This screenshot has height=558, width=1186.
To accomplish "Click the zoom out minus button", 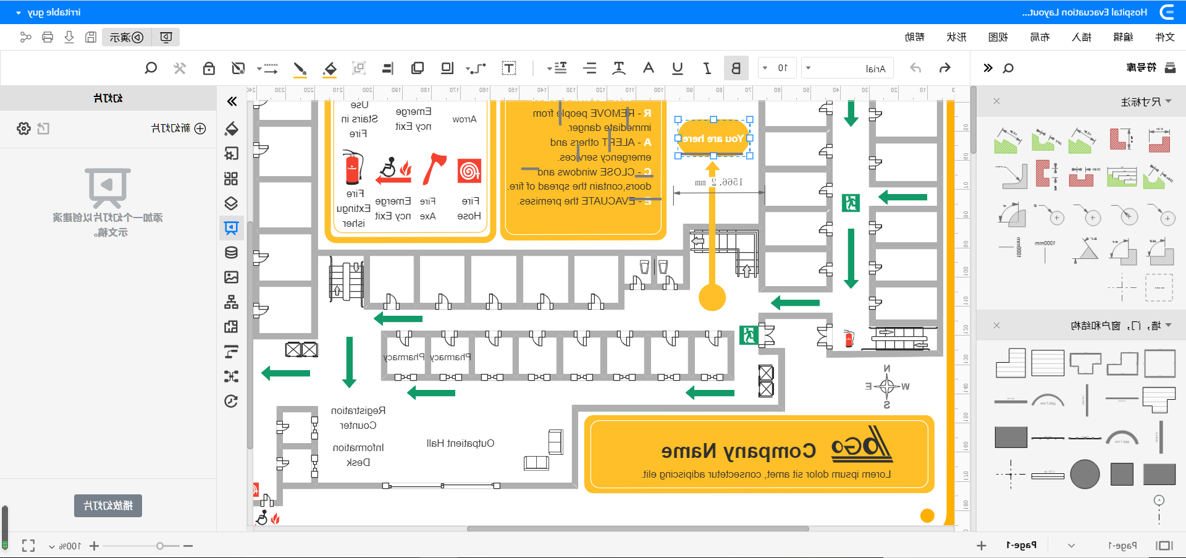I will coord(188,546).
